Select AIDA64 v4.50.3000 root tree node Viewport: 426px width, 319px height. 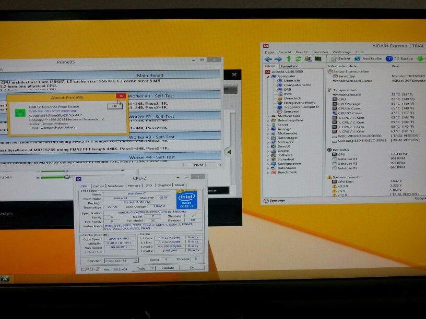pyautogui.click(x=284, y=71)
